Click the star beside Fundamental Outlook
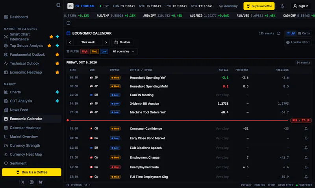Viewport: 315px width, 188px height. [57, 55]
